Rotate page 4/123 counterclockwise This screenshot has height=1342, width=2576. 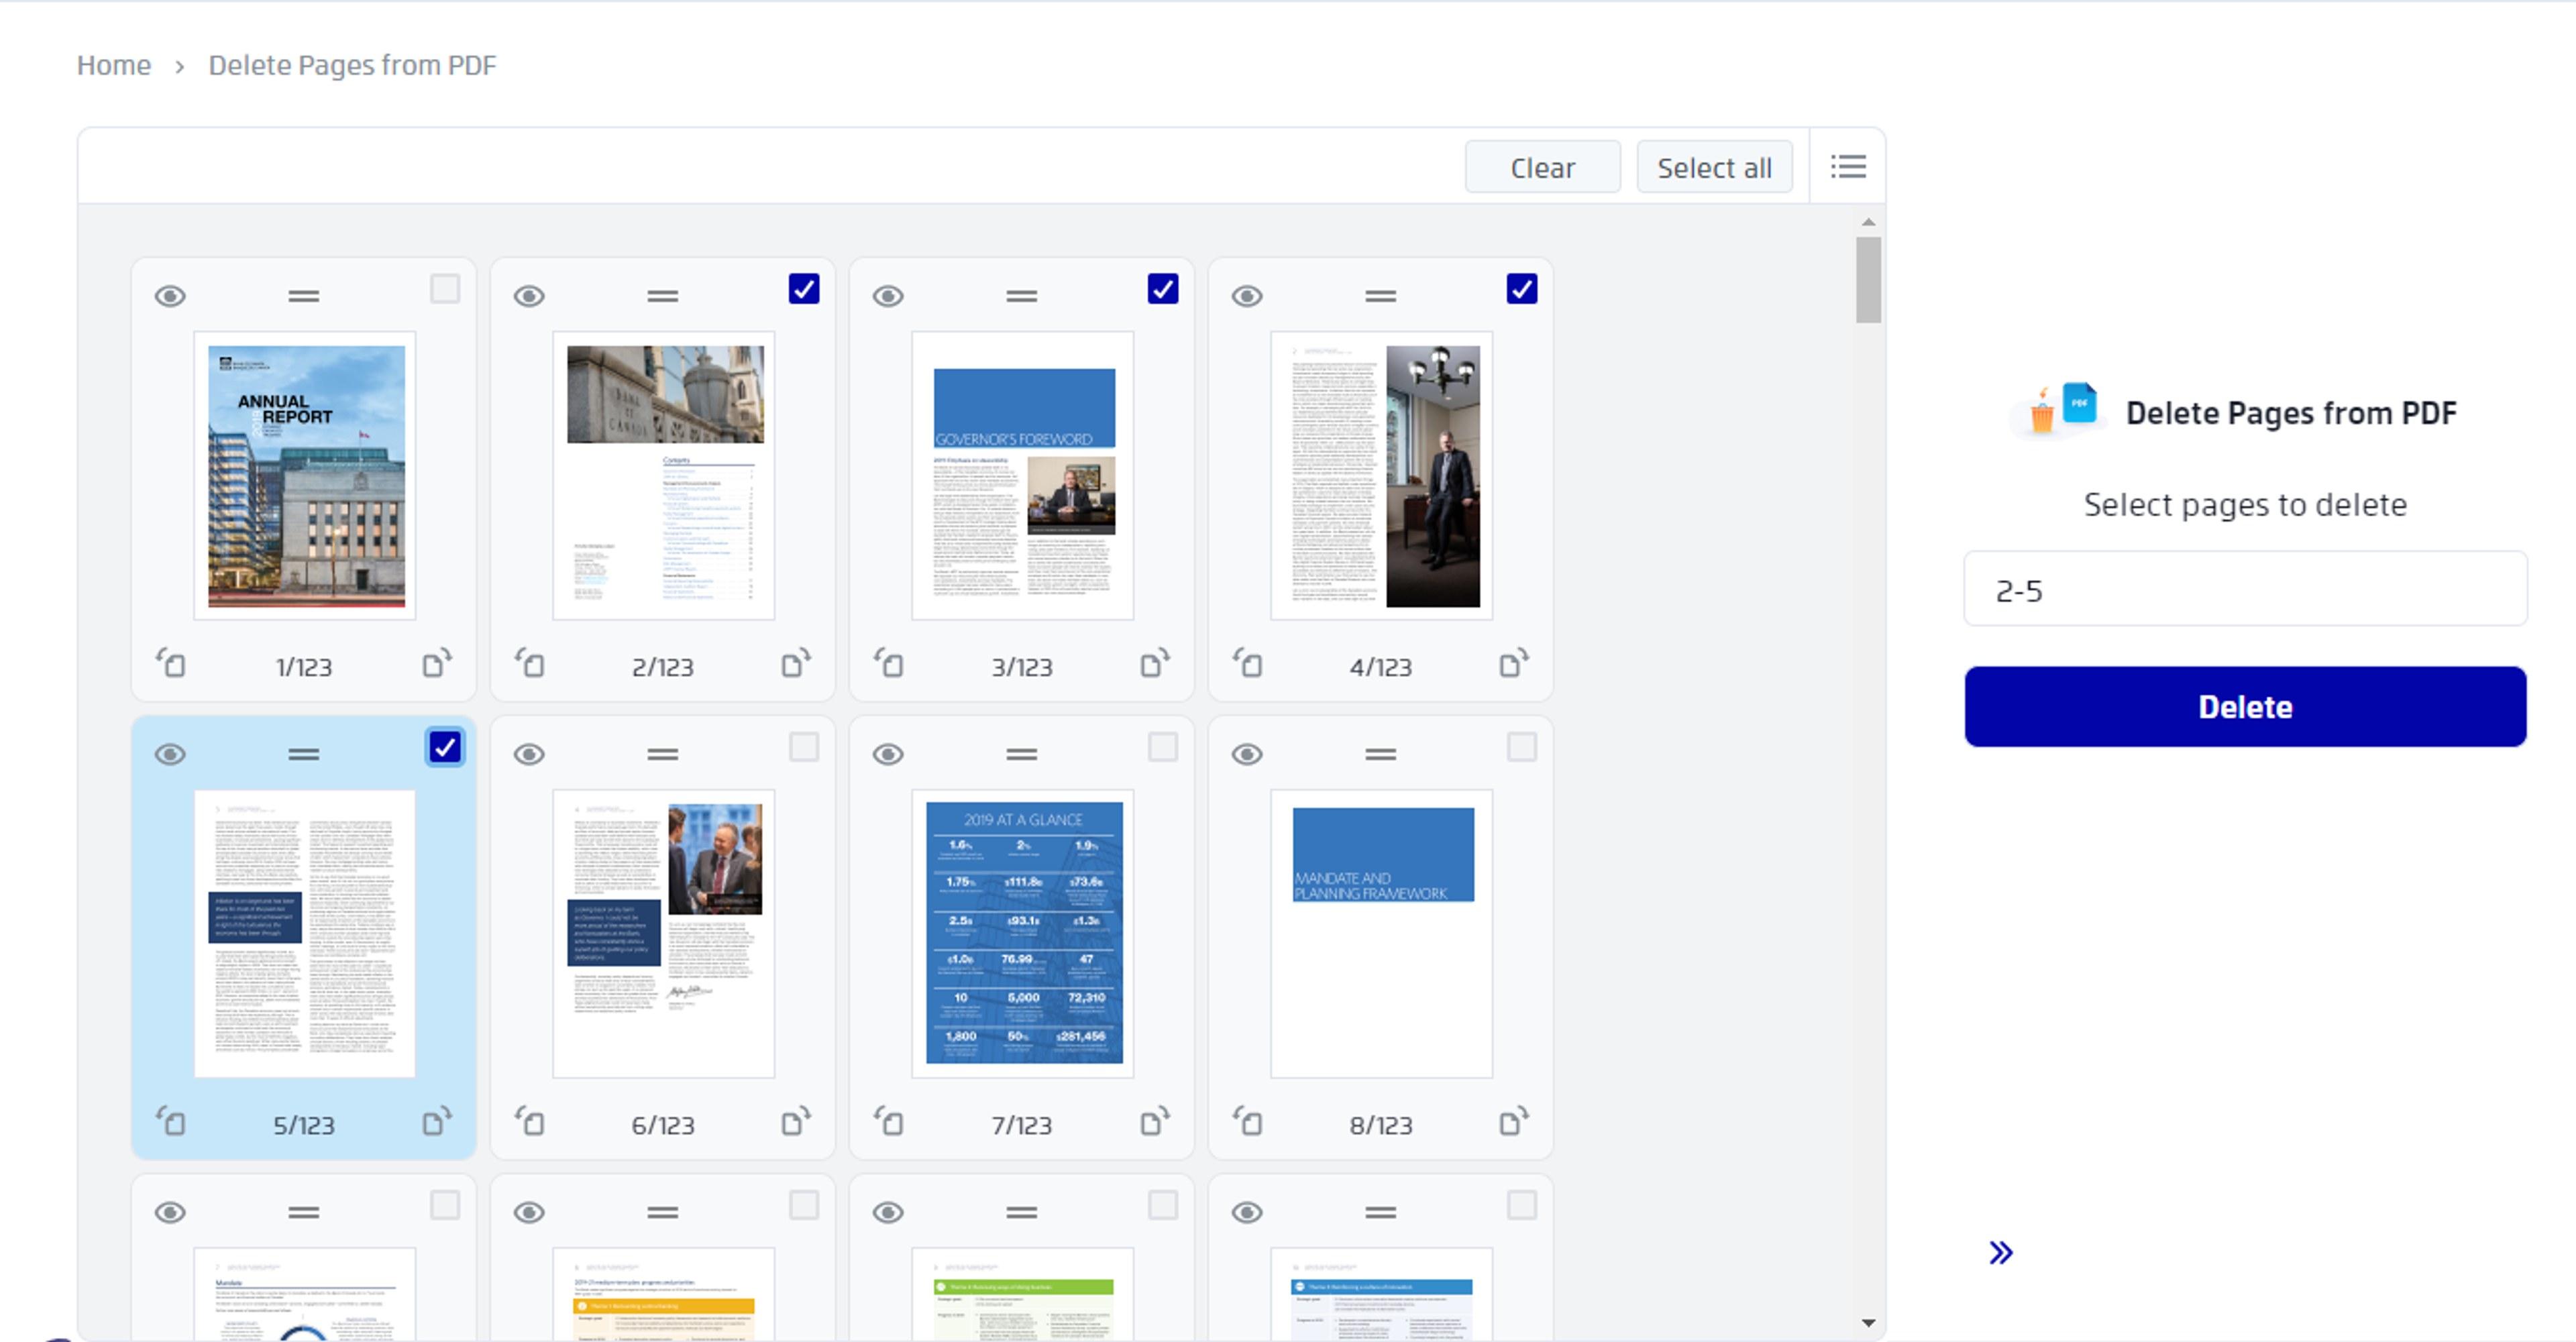pos(1248,663)
